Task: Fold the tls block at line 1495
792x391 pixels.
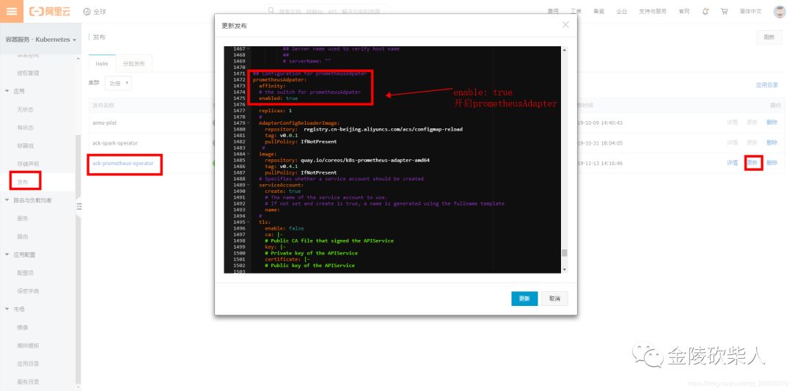Action: (x=249, y=222)
